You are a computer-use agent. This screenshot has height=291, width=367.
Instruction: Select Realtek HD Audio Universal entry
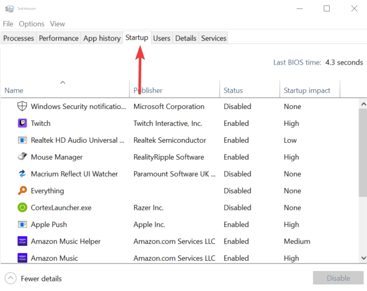[78, 140]
